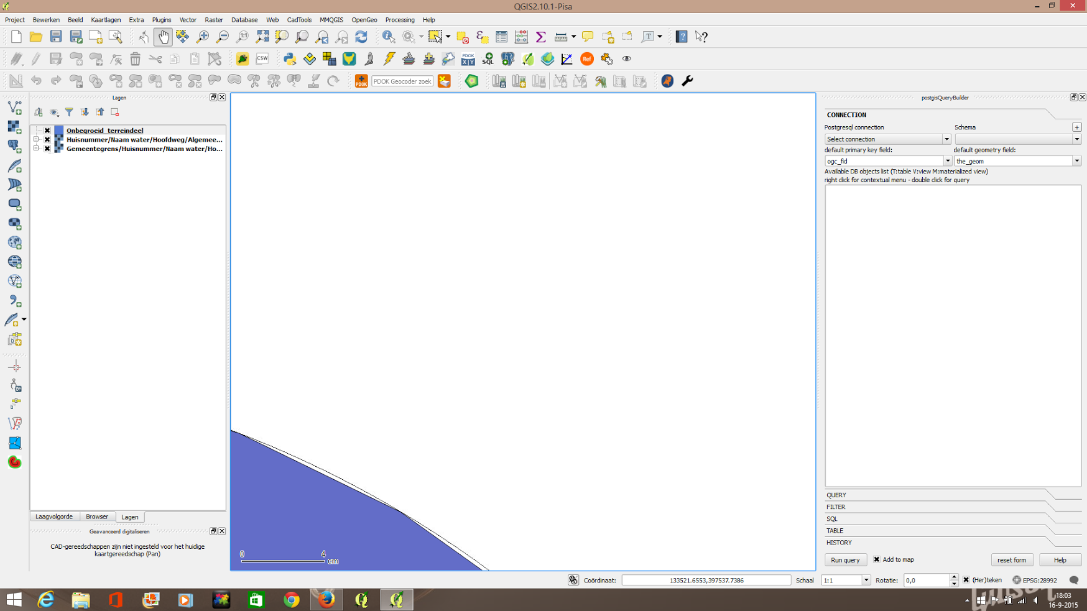Toggle visibility of Onbegroeid_terreindeel layer
This screenshot has height=611, width=1087.
pyautogui.click(x=47, y=131)
